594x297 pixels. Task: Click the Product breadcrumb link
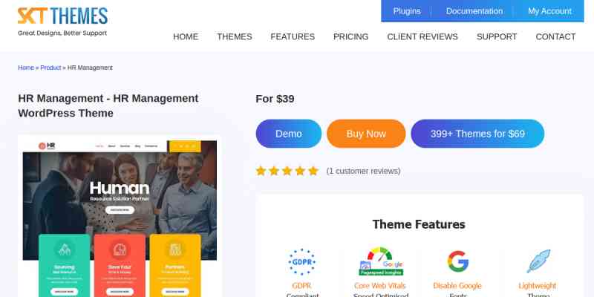50,68
